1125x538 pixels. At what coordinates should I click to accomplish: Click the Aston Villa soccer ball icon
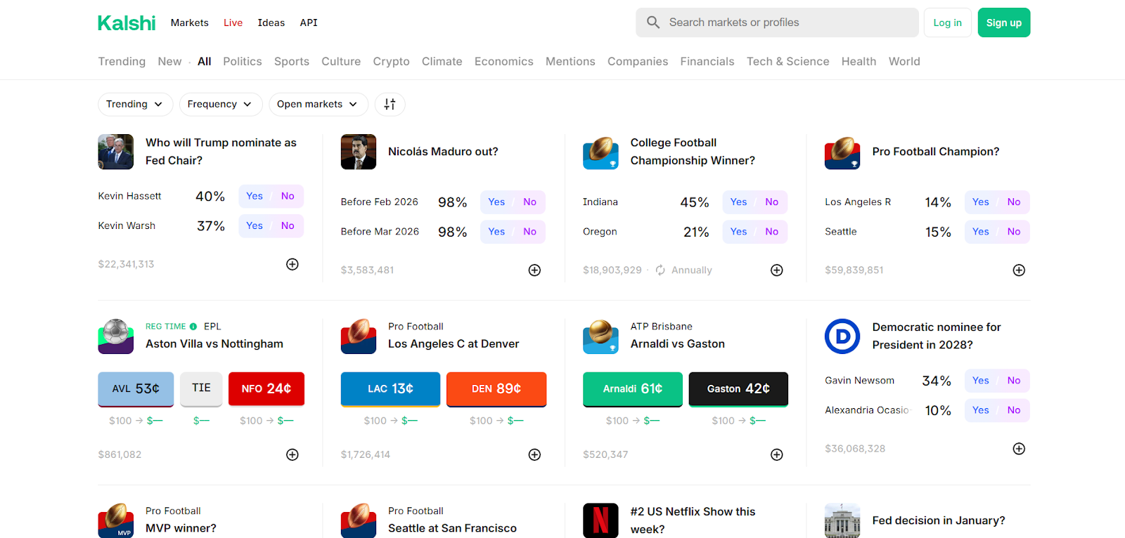point(116,336)
